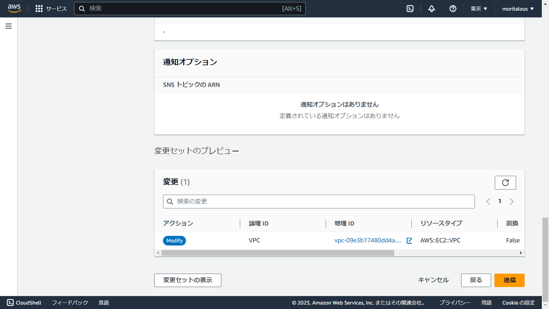Refresh the 変更 list
The image size is (549, 309).
[505, 182]
